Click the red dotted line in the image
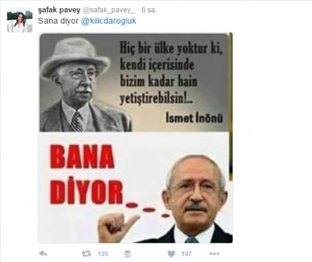The image size is (312, 262). point(148,210)
